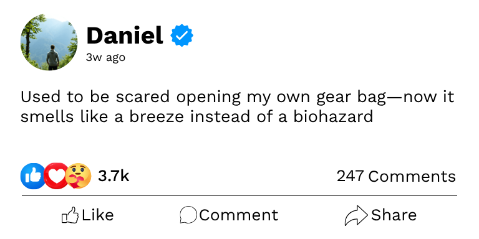Screen dimensions: 479x239
Task: Like the post using the Like label
Action: (x=98, y=215)
